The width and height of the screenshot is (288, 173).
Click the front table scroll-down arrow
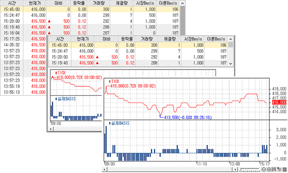click(x=231, y=63)
